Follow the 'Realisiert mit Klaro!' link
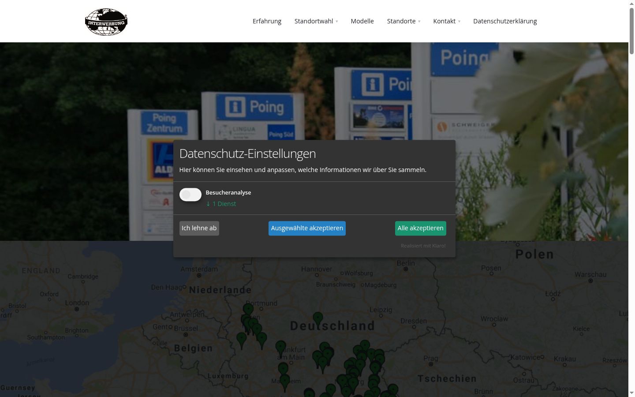The height and width of the screenshot is (397, 635). pyautogui.click(x=423, y=246)
